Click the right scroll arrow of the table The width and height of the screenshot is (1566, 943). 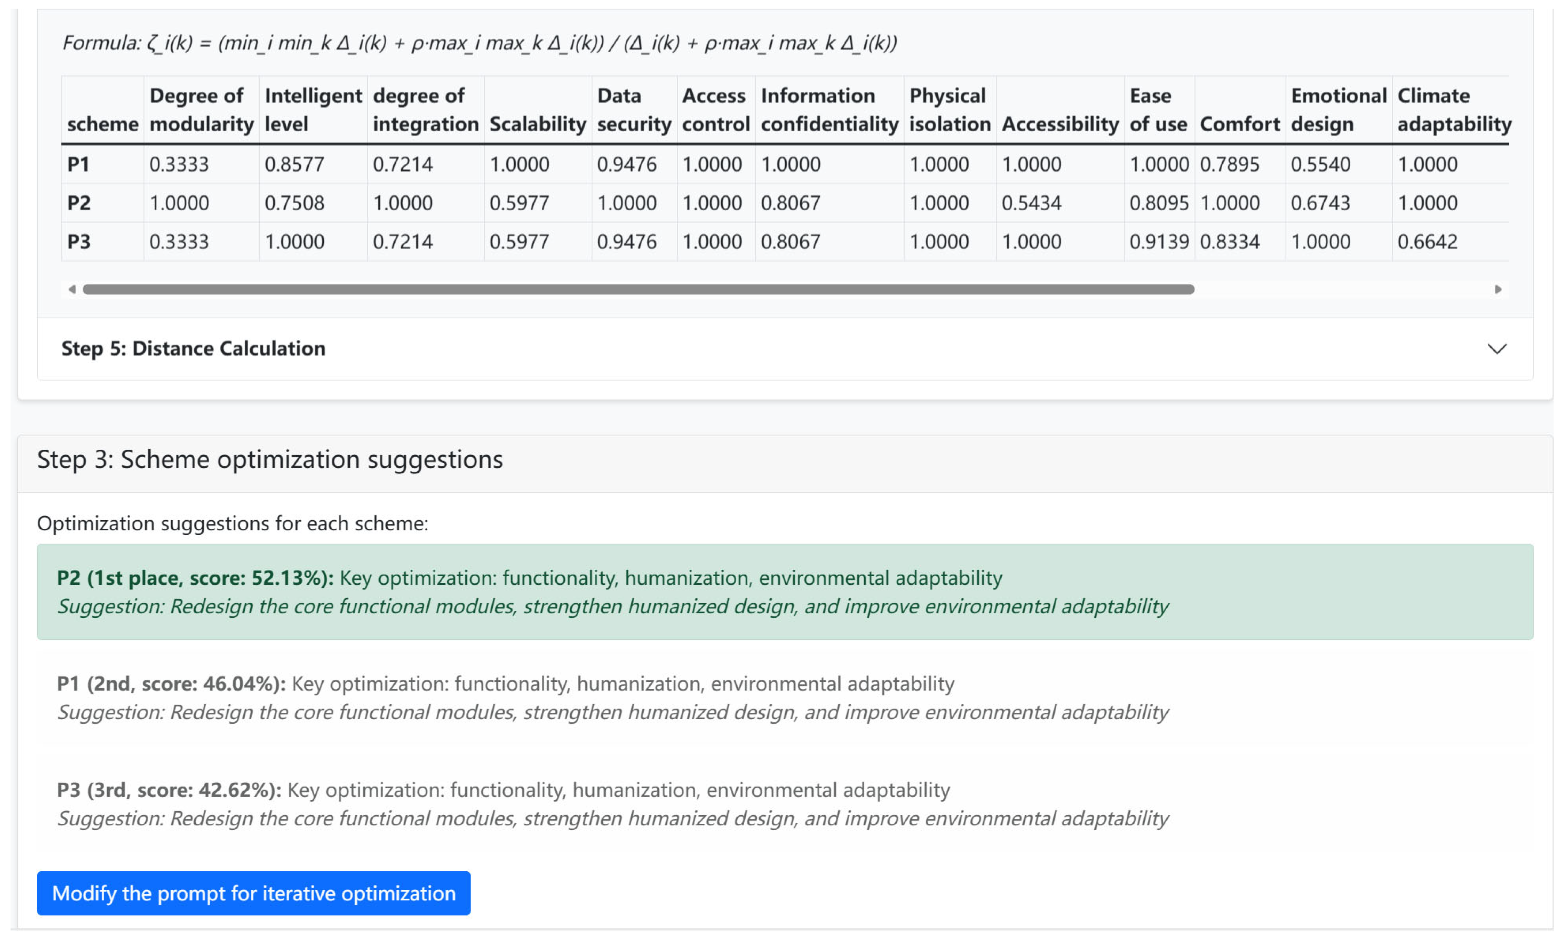(x=1498, y=290)
